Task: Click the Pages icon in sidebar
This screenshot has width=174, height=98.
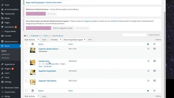Action: (2, 23)
